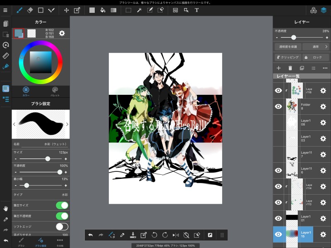
Task: Switch to the その他 tab at bottom
Action: point(60,242)
